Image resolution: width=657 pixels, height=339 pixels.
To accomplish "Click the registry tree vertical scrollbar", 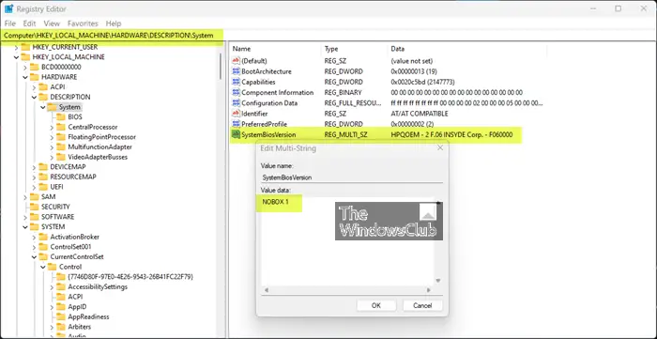I will point(221,67).
